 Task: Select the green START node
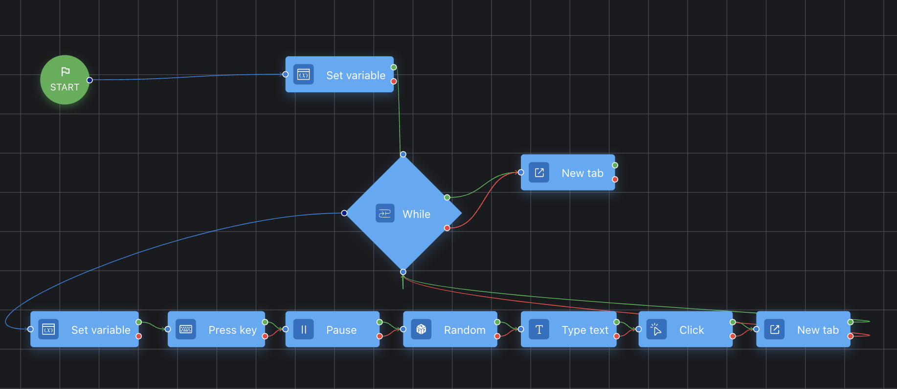[65, 80]
